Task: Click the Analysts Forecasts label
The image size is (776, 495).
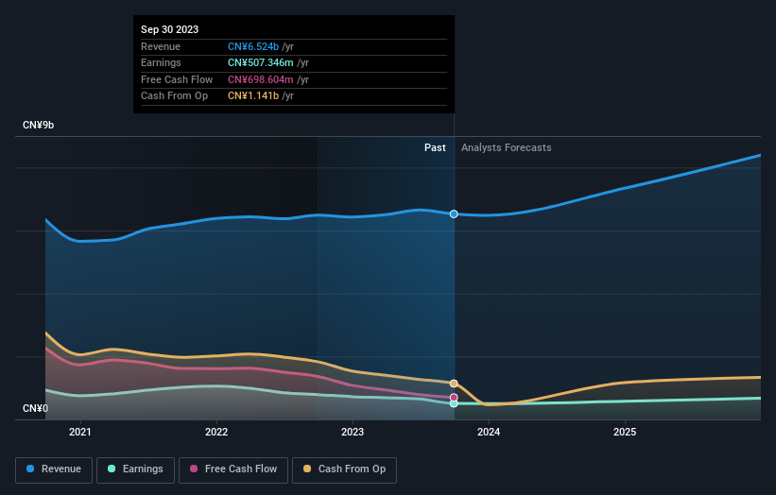Action: pyautogui.click(x=507, y=148)
